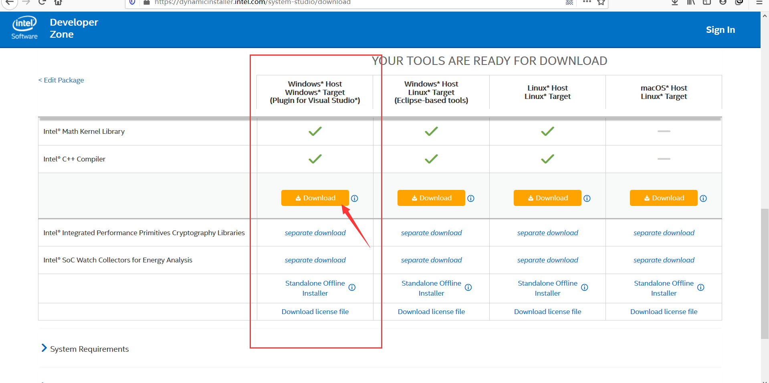
Task: Click the 'macOS* Host Linux* Target' column header
Action: 664,92
